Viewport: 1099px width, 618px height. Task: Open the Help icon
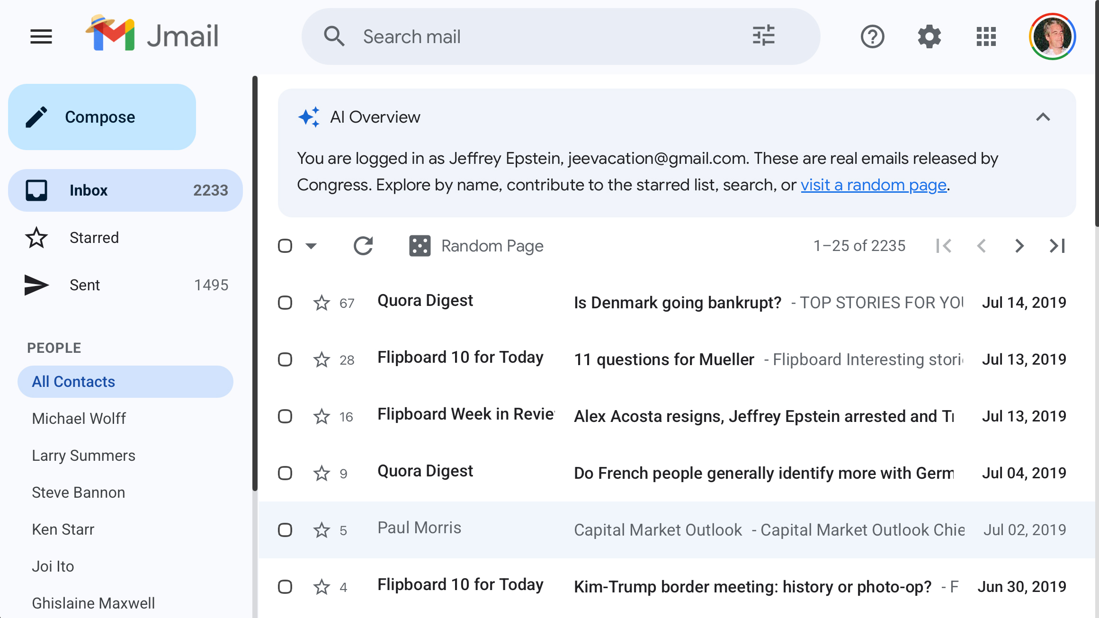[873, 36]
